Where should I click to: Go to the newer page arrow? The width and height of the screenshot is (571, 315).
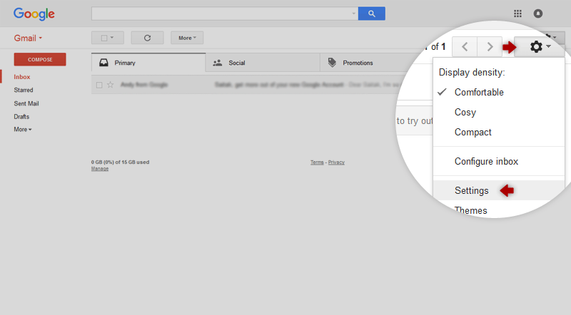(x=465, y=47)
